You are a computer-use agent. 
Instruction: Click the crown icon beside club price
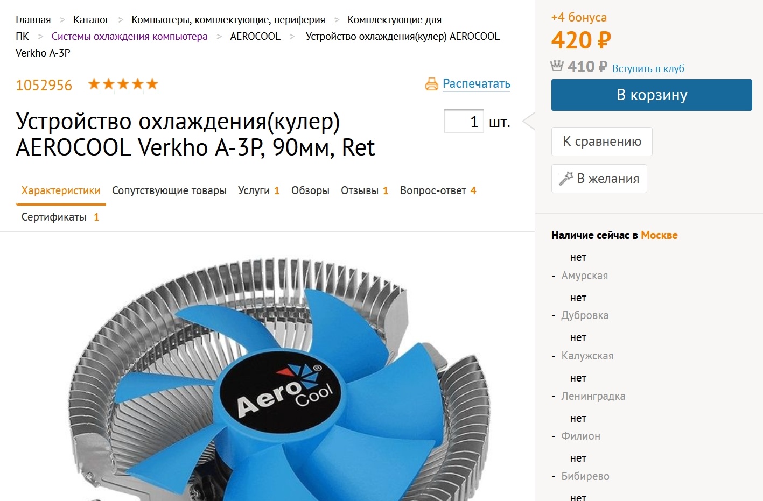557,66
